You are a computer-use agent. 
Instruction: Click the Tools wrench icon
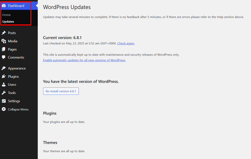tap(4, 93)
